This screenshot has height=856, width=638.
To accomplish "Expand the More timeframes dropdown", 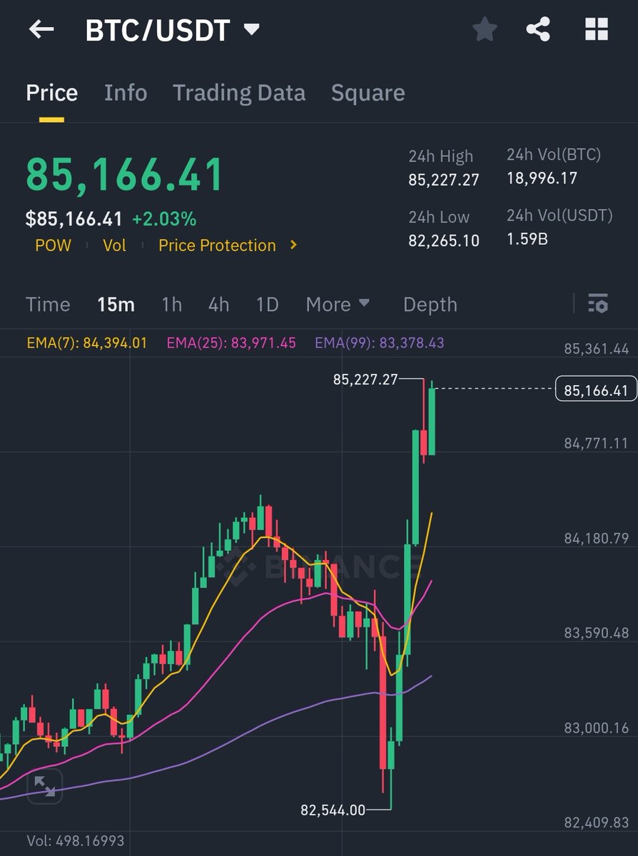I will point(338,305).
